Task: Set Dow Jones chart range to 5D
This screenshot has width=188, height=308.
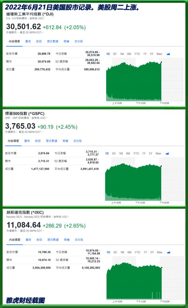Action: [115, 54]
